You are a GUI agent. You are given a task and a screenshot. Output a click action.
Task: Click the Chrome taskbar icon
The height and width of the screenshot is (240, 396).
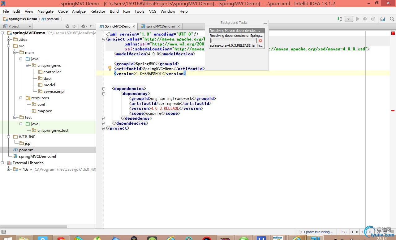(61, 238)
